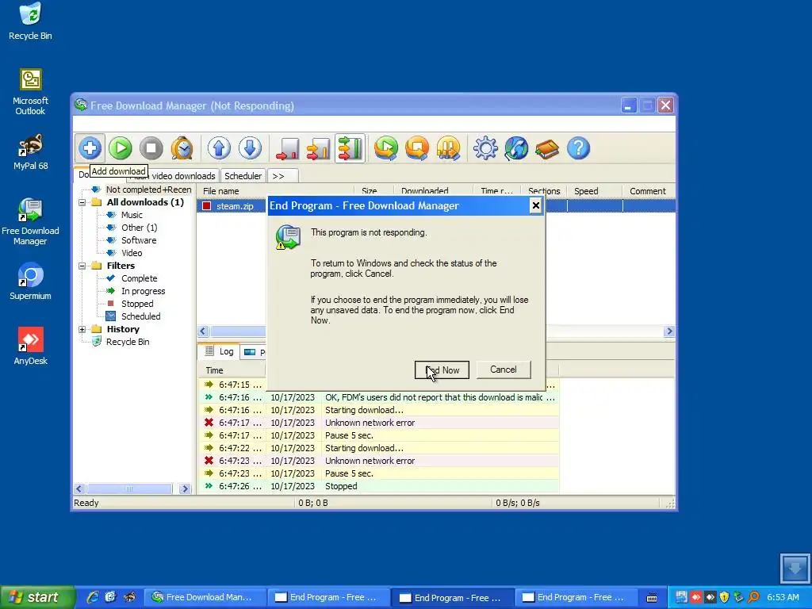The image size is (812, 609).
Task: Select Video category in tree
Action: click(132, 253)
